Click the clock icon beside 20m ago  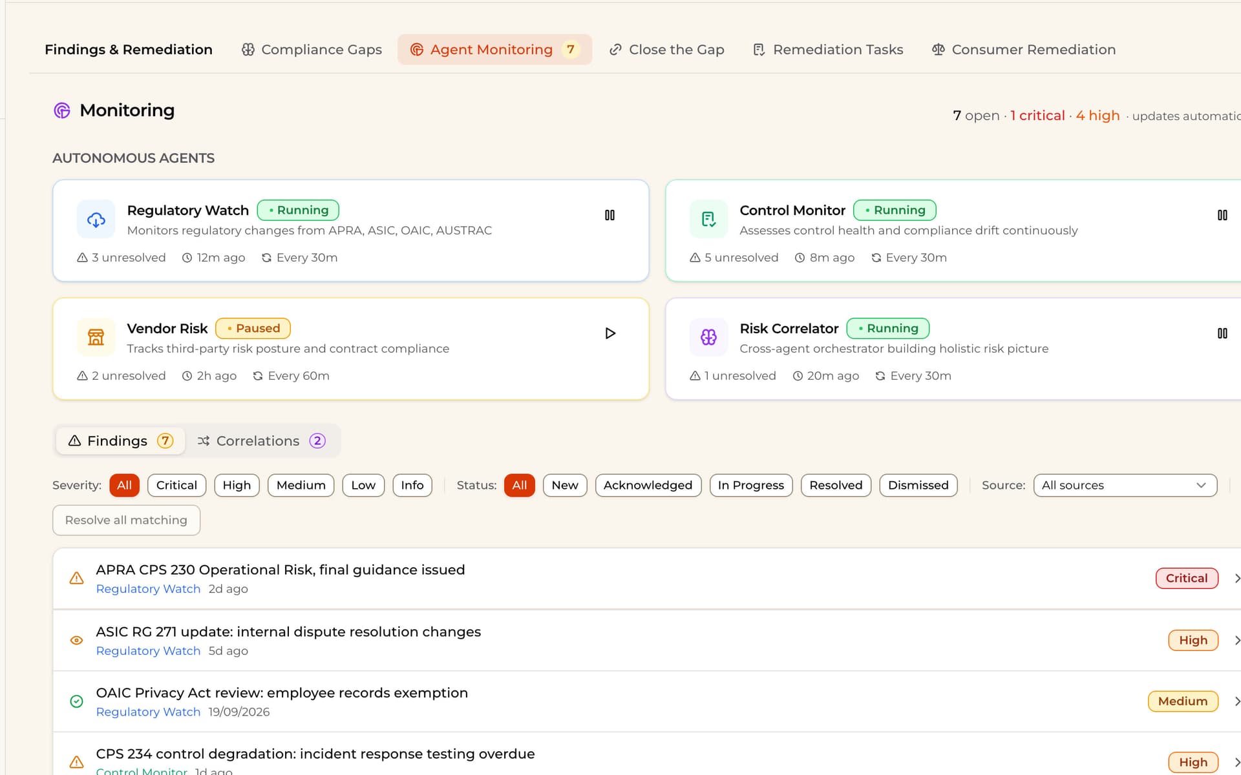[x=798, y=376]
